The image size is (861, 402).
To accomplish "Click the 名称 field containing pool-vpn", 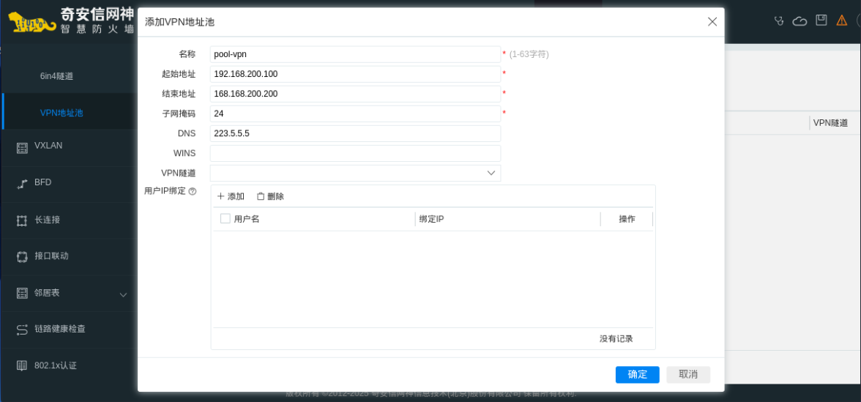I will [x=355, y=54].
